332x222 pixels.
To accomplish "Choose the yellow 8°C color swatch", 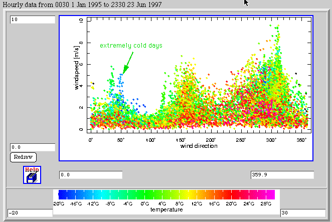I will click(x=185, y=194).
